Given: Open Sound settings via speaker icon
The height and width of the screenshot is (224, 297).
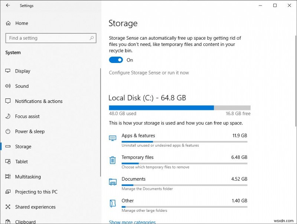Looking at the screenshot, I should 8,86.
